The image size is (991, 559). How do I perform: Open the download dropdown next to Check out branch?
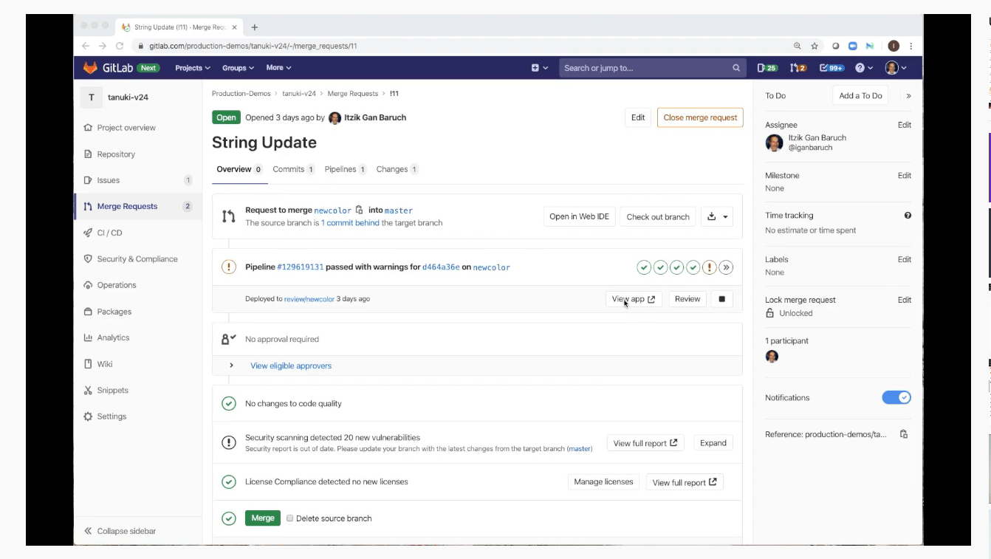717,216
